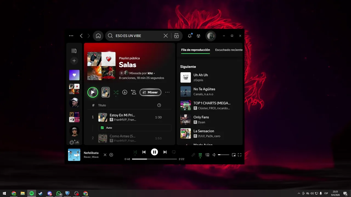Play the Salas playlist
This screenshot has width=351, height=197.
[93, 92]
